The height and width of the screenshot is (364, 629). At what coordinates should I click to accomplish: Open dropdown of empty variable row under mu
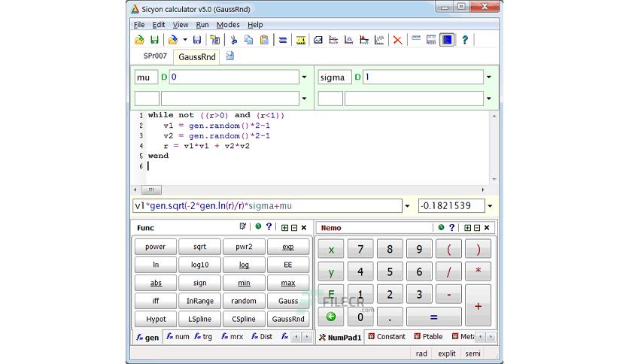pyautogui.click(x=305, y=99)
